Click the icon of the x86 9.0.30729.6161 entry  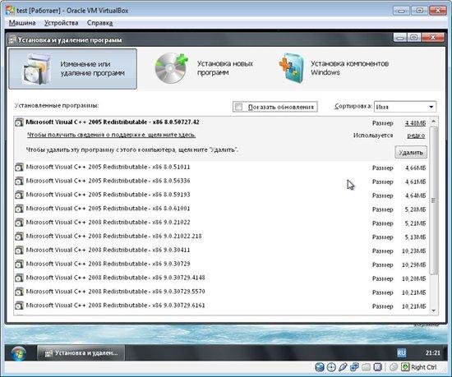click(x=19, y=306)
